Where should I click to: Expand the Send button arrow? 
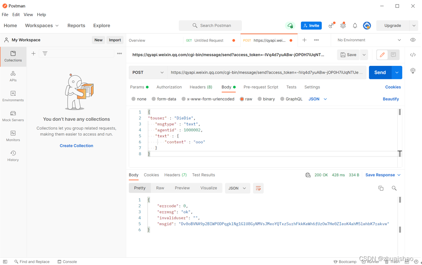click(x=397, y=73)
